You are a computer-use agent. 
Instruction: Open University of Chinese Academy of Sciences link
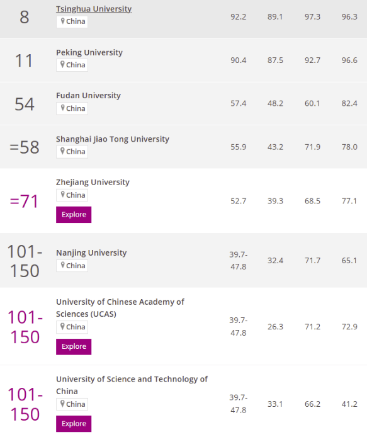tap(120, 308)
